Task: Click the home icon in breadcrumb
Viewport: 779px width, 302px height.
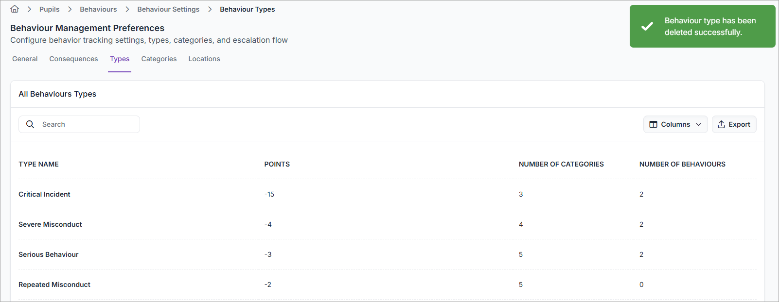Action: pyautogui.click(x=15, y=9)
